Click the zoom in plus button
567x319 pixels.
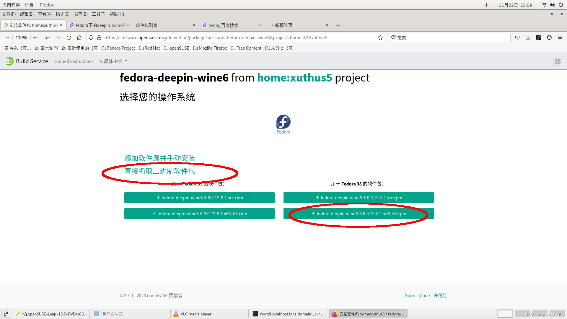pyautogui.click(x=35, y=38)
